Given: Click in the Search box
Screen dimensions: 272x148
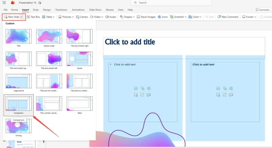Looking at the screenshot, I should coord(170,3).
